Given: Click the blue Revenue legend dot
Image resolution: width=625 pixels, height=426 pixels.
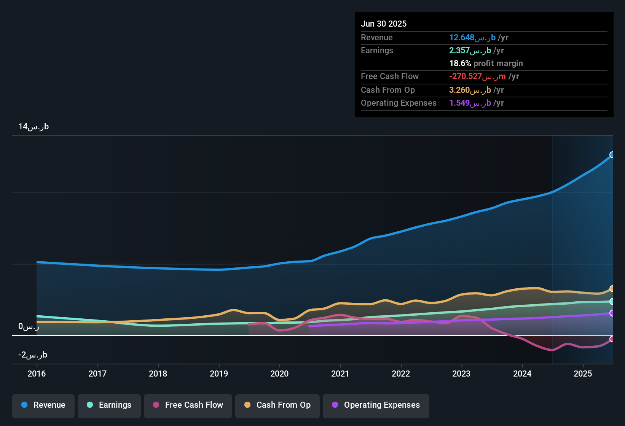Looking at the screenshot, I should [x=24, y=405].
